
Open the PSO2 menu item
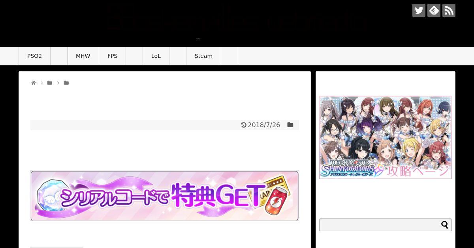click(34, 56)
